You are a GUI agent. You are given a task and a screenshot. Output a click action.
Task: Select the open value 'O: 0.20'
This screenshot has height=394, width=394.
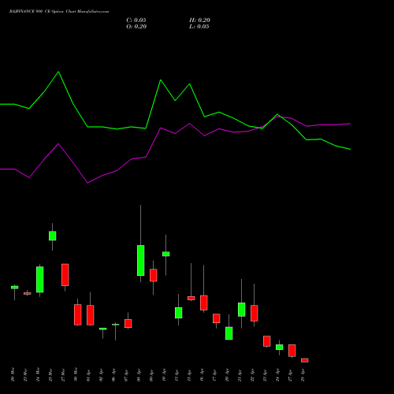pyautogui.click(x=136, y=27)
